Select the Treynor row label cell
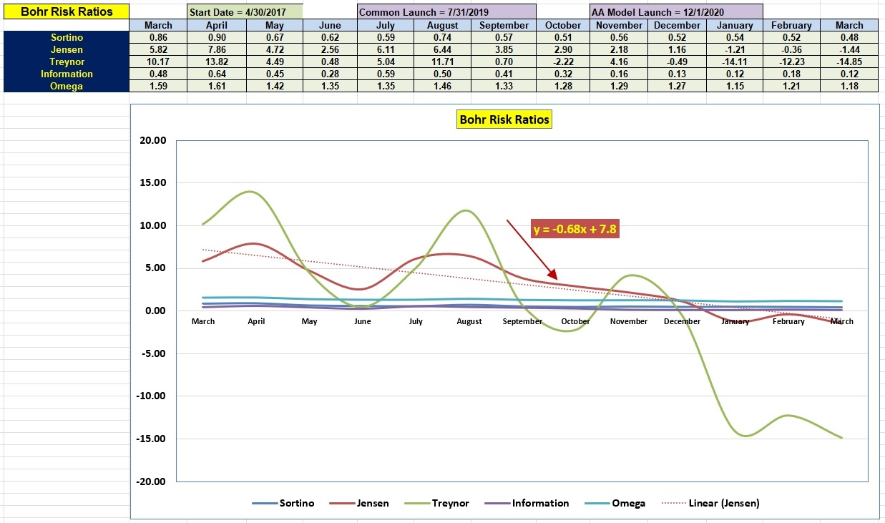The width and height of the screenshot is (885, 523). coord(67,62)
